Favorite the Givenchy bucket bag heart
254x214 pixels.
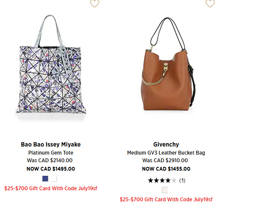tap(210, 3)
